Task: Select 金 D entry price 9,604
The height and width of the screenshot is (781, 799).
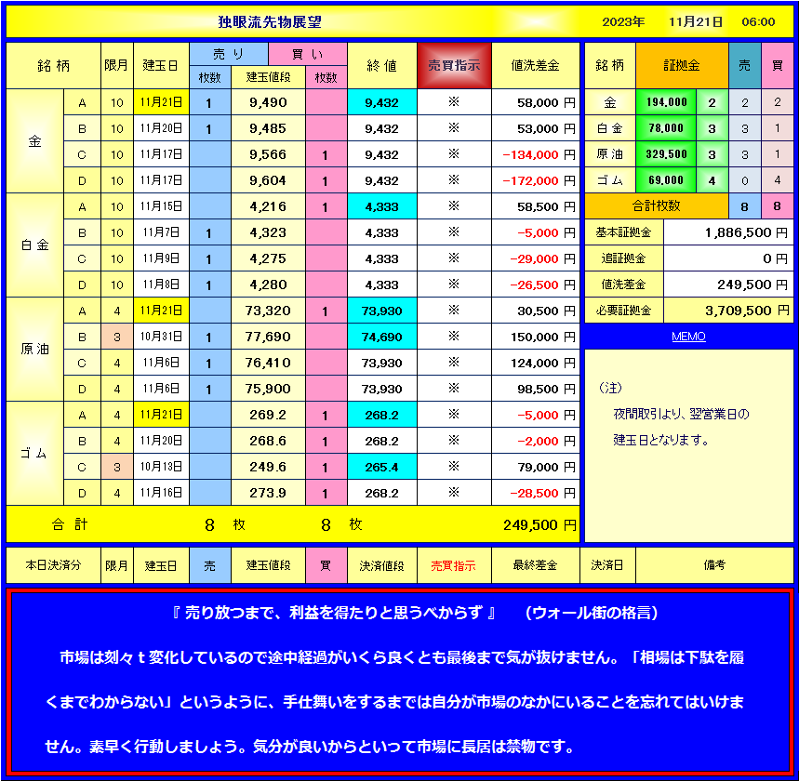Action: pyautogui.click(x=268, y=180)
